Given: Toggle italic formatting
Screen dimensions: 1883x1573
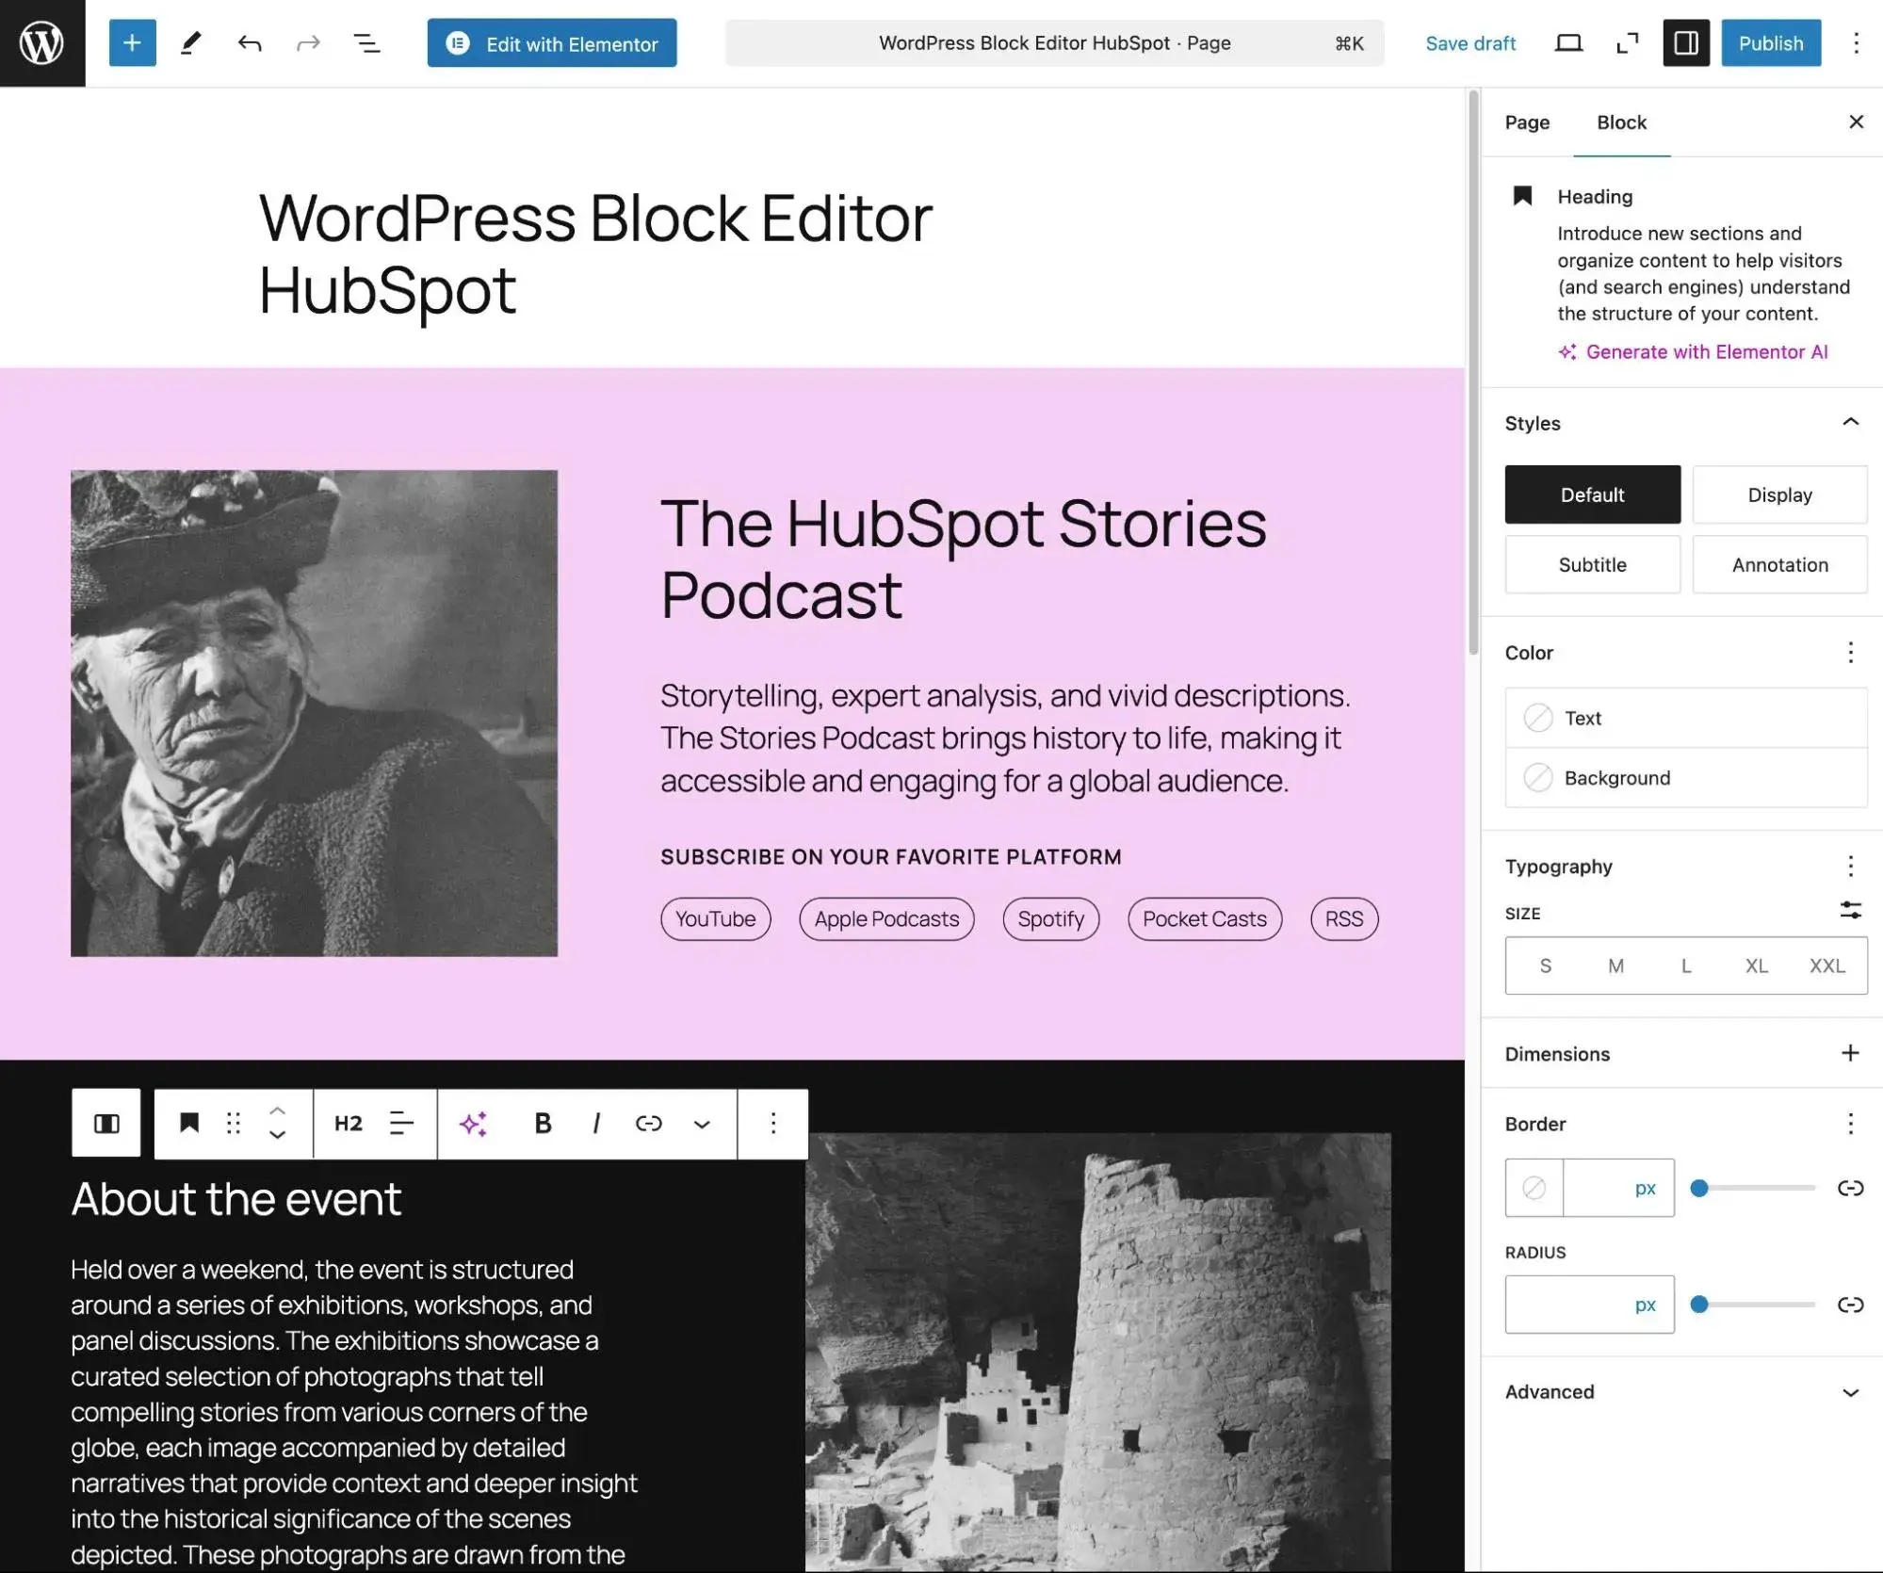Looking at the screenshot, I should point(595,1123).
